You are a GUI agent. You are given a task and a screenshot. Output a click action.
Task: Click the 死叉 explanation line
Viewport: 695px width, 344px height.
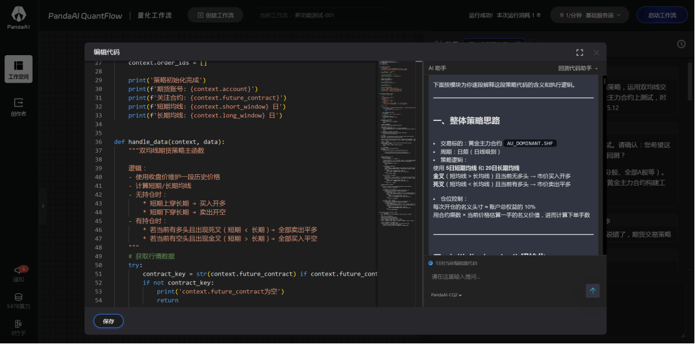tap(502, 184)
